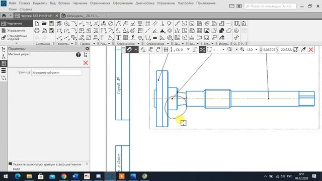Open the variables fx side panel
Viewport: 322px width, 181px height.
[x=4, y=56]
